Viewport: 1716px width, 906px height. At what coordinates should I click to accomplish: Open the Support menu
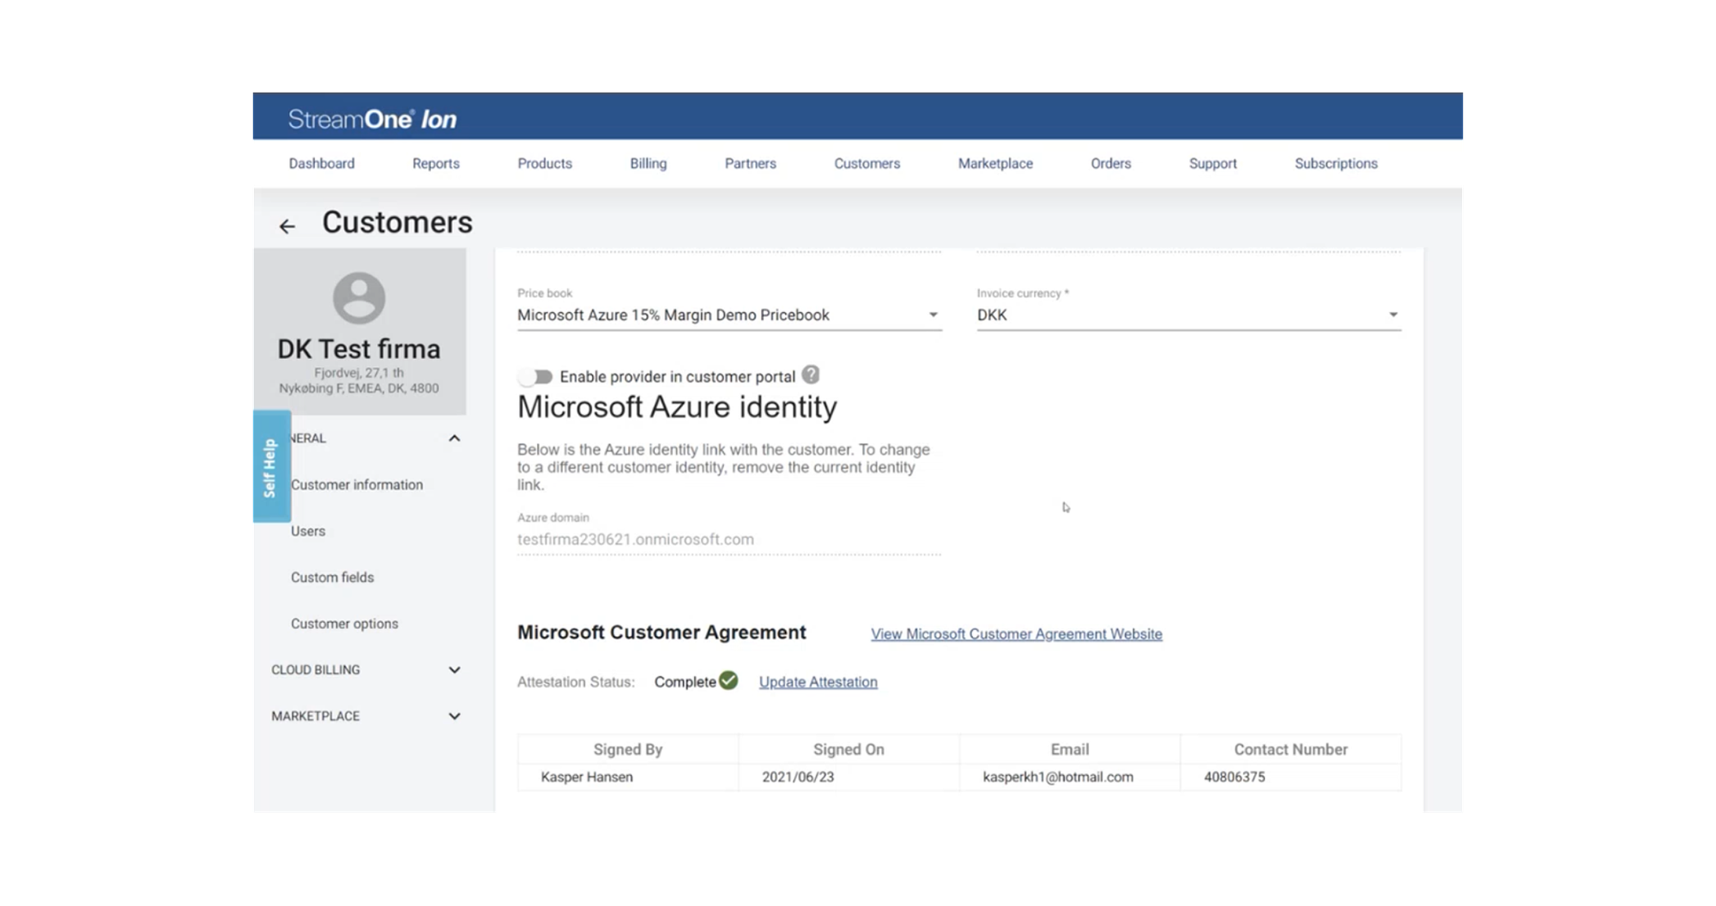pos(1213,163)
